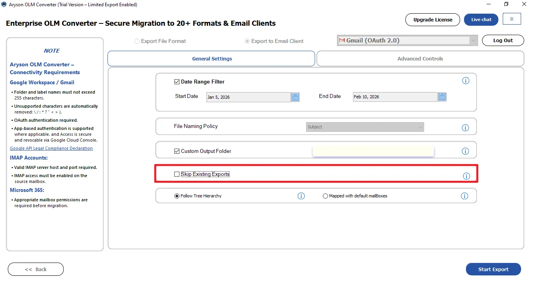534x284 pixels.
Task: Switch to the Advanced Controls tab
Action: tap(420, 59)
